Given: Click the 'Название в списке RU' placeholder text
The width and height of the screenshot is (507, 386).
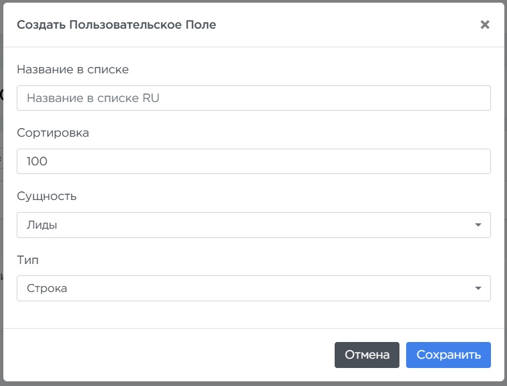Looking at the screenshot, I should pyautogui.click(x=93, y=98).
